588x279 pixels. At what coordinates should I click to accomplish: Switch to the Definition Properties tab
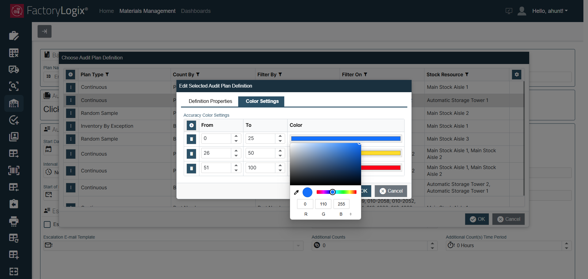[x=210, y=101]
